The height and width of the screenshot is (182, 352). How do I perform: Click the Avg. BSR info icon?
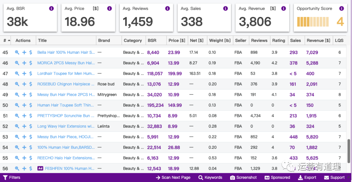point(51,9)
